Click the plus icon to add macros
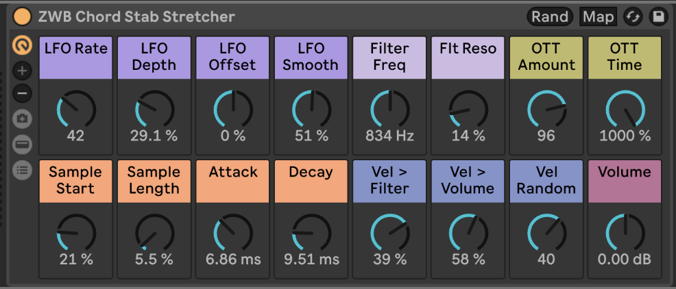The width and height of the screenshot is (676, 289). pyautogui.click(x=22, y=71)
